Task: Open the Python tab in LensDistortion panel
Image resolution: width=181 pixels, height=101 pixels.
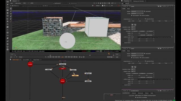Action: click(147, 93)
